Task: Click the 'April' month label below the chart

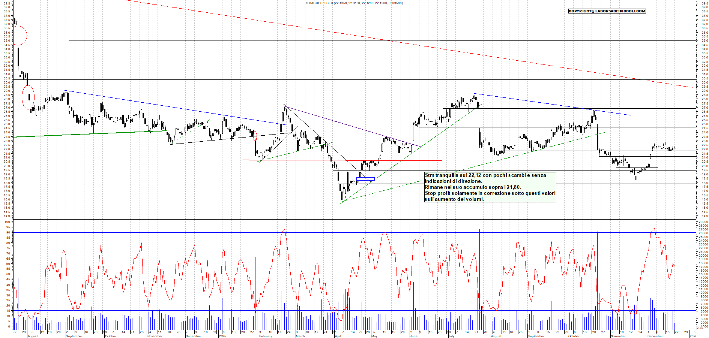Action: 338,336
